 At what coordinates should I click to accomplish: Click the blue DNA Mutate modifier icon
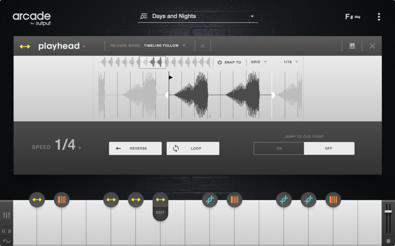coord(210,199)
